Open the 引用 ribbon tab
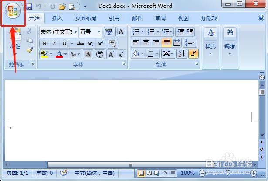Screen dimensions: 268x181 point(114,18)
